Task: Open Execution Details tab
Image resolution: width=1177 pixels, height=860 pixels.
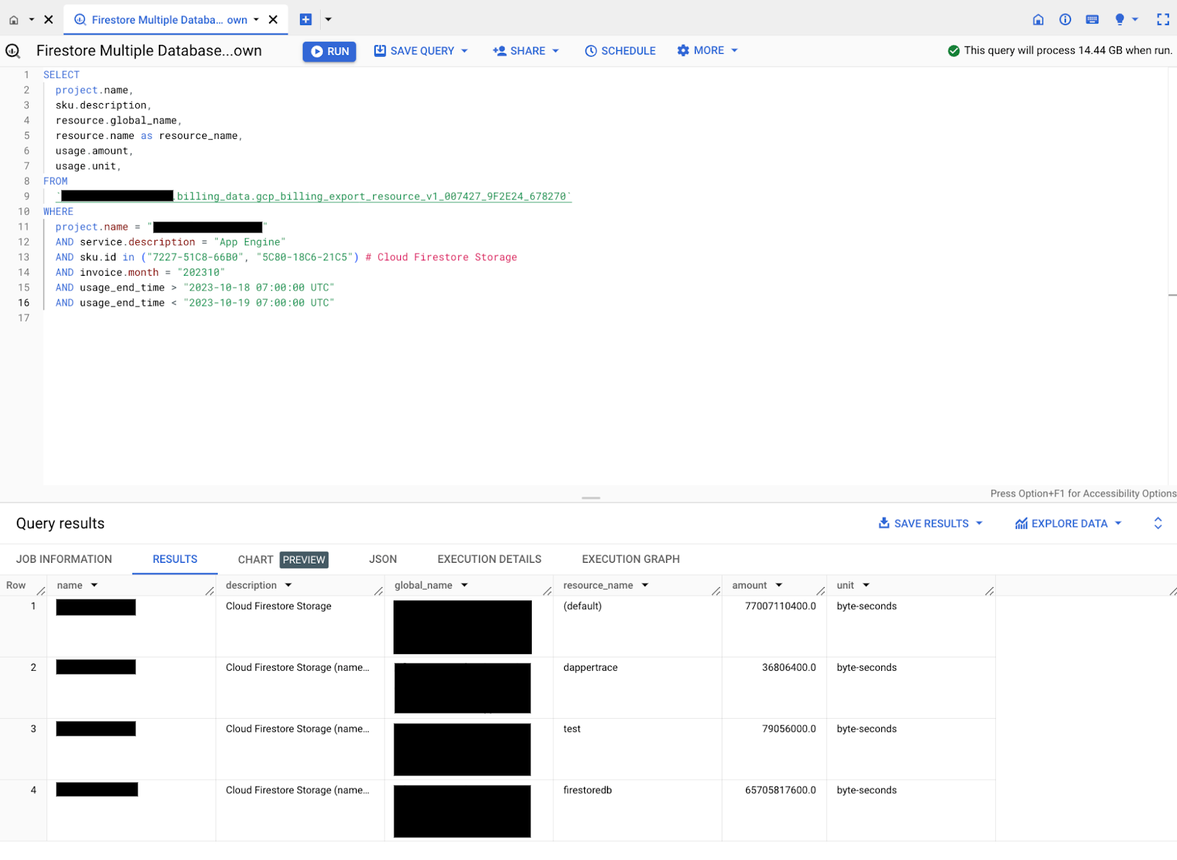Action: pos(489,559)
